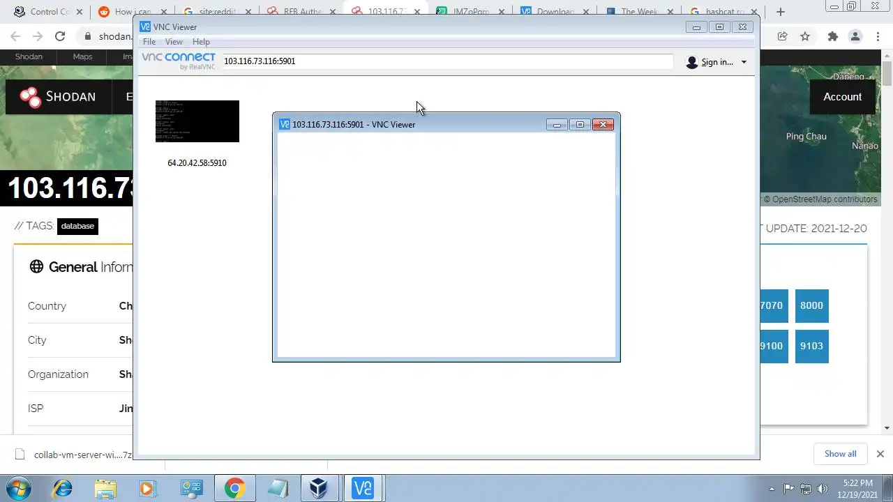Click the Windows Start button
This screenshot has height=502, width=893.
pyautogui.click(x=20, y=488)
